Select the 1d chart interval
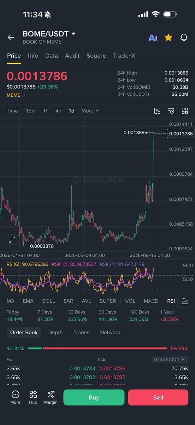Screen dimensions: 195x425 [x=71, y=111]
